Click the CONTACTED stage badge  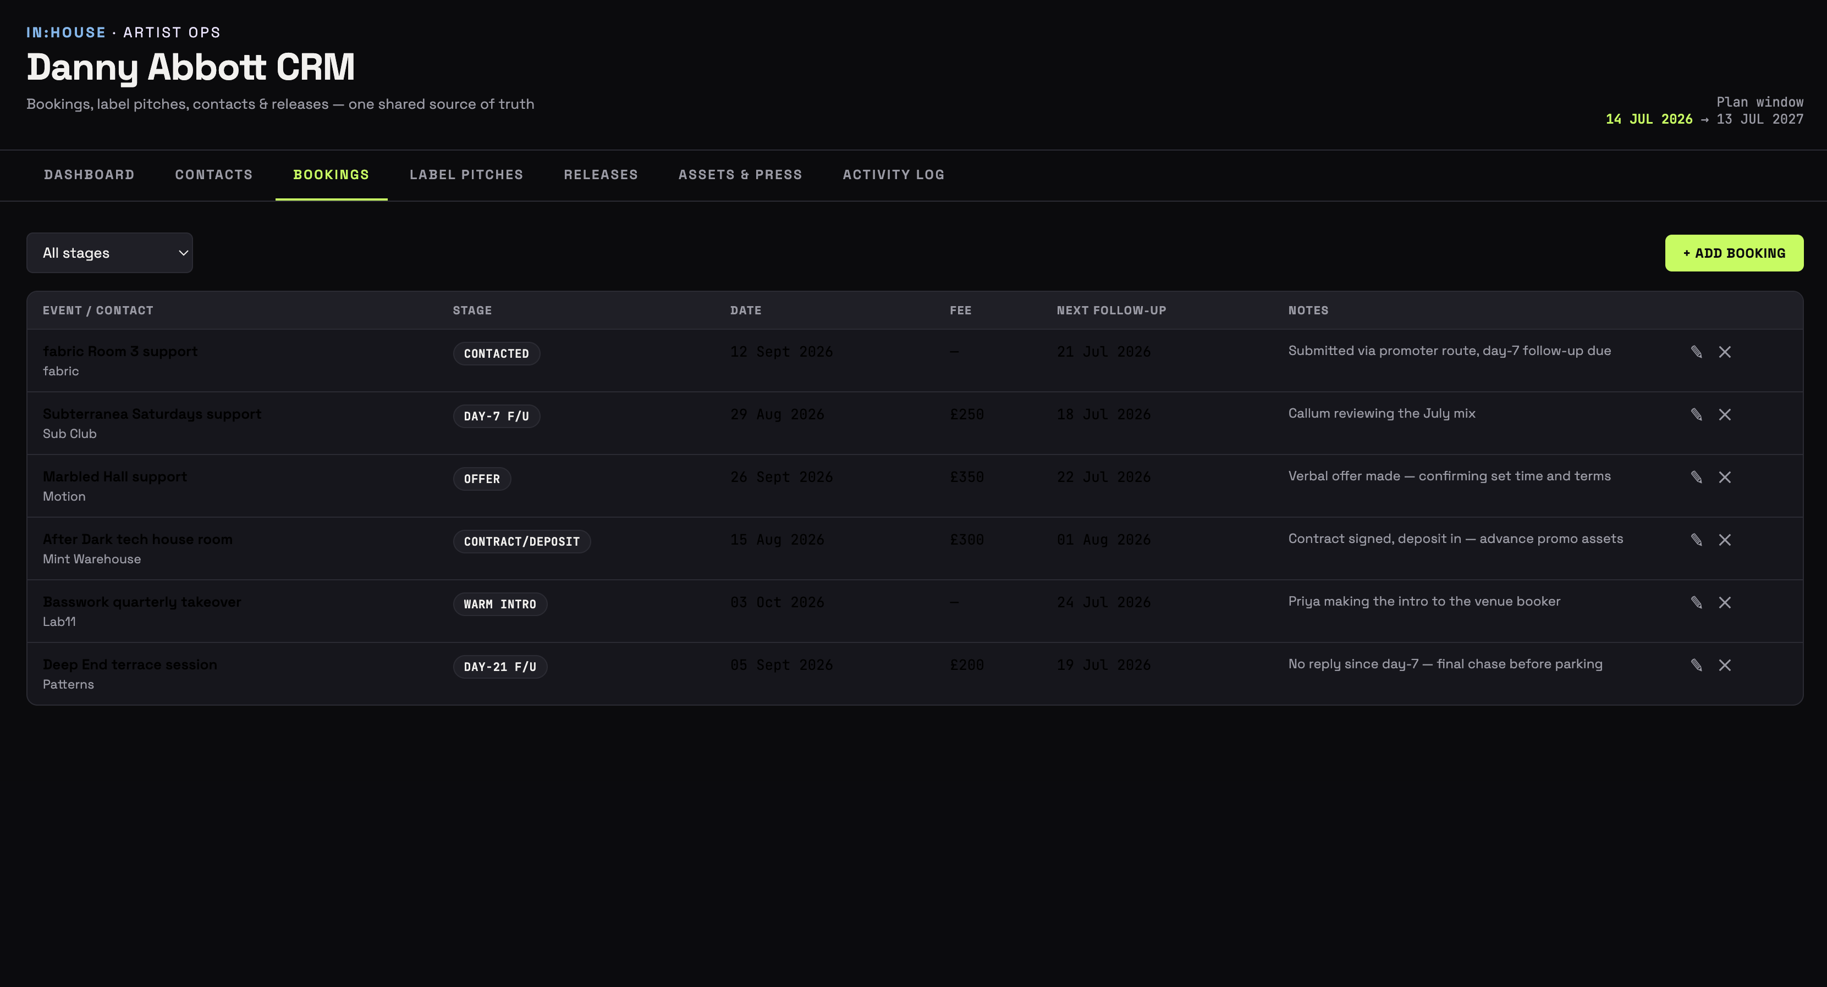point(497,353)
